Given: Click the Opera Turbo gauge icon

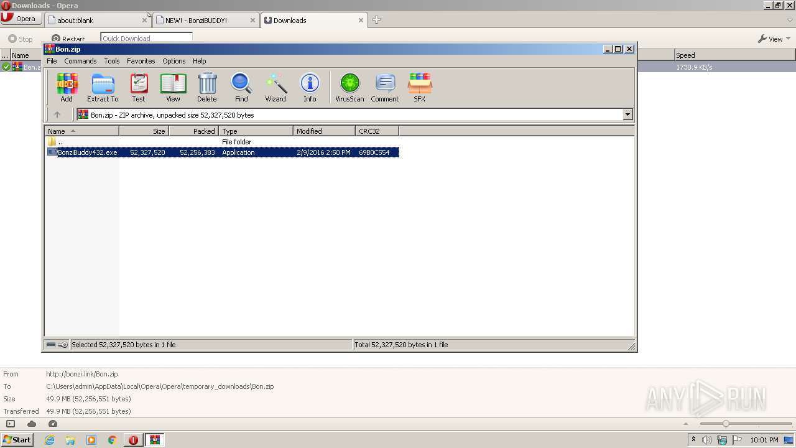Looking at the screenshot, I should click(53, 424).
